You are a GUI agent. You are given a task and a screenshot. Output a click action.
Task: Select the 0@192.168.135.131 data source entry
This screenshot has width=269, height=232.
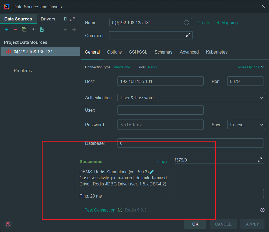tap(40, 52)
